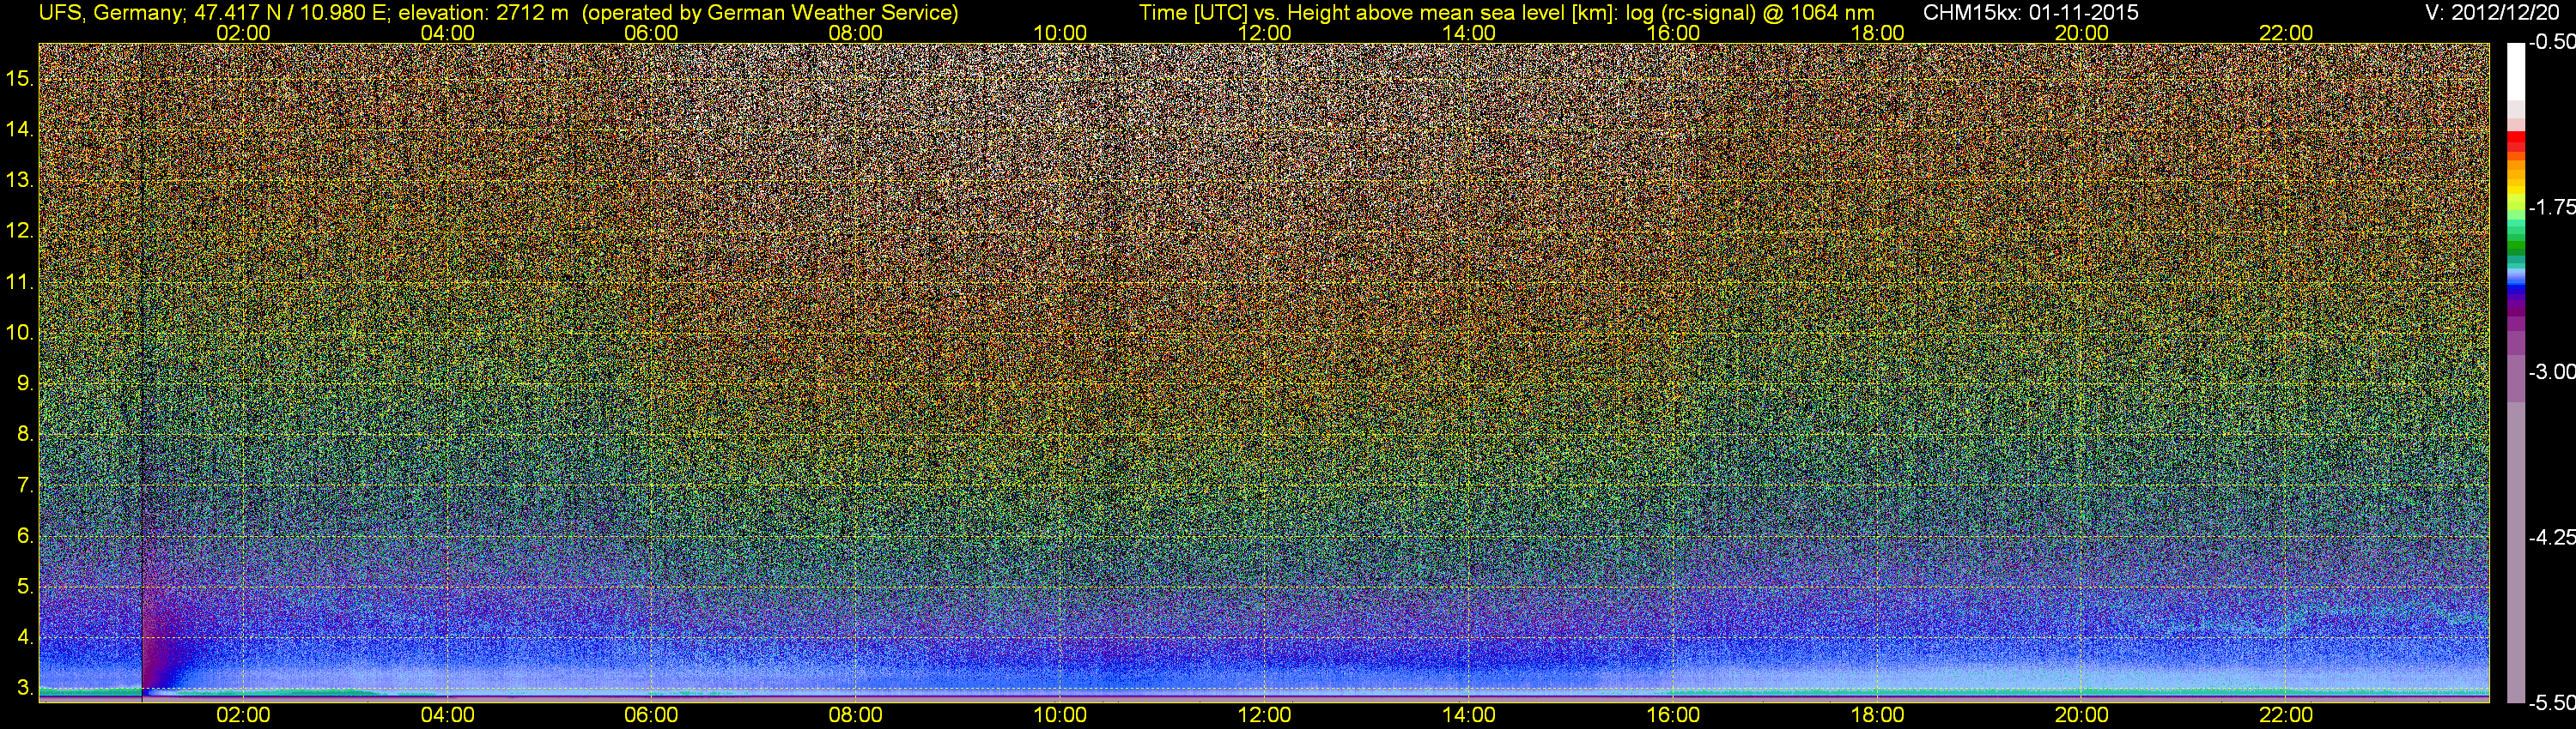
Task: Select the 14:00 tick on the upper time axis
Action: pos(1469,33)
